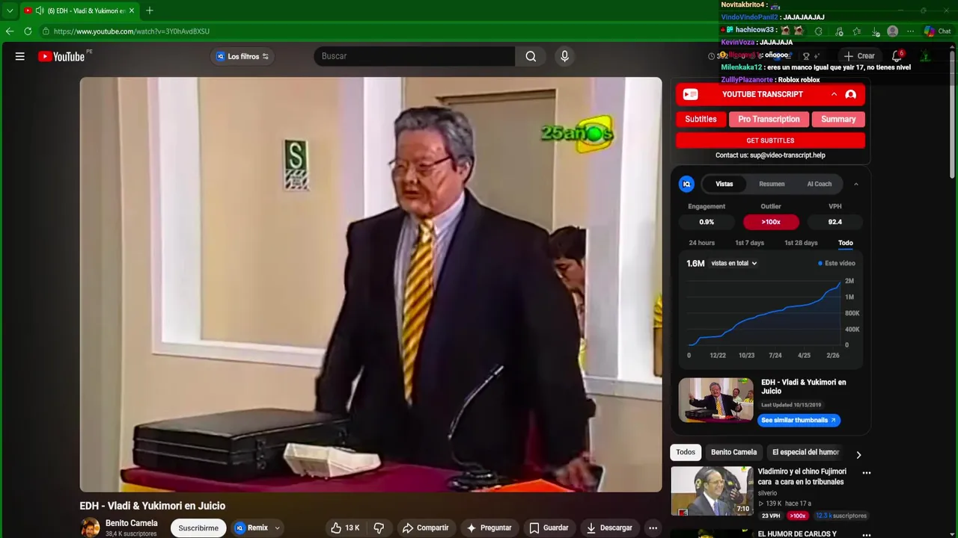Click See similar thumbnails
Image resolution: width=958 pixels, height=538 pixels.
click(799, 420)
